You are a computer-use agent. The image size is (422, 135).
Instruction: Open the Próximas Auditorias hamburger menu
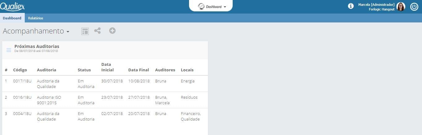[x=9, y=50]
